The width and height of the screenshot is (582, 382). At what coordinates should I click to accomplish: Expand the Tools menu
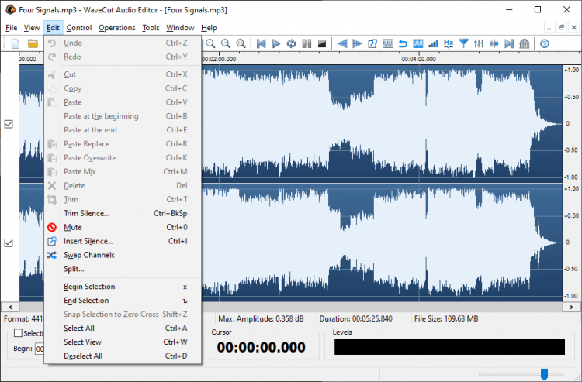[151, 28]
